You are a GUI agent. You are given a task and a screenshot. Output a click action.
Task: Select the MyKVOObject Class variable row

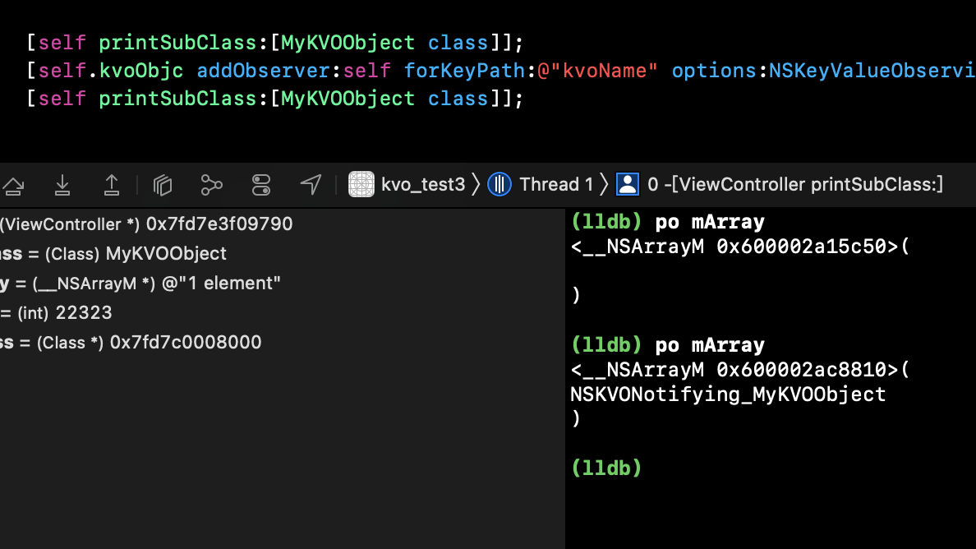(x=113, y=254)
